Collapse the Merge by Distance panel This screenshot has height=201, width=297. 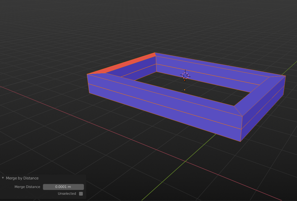point(3,178)
